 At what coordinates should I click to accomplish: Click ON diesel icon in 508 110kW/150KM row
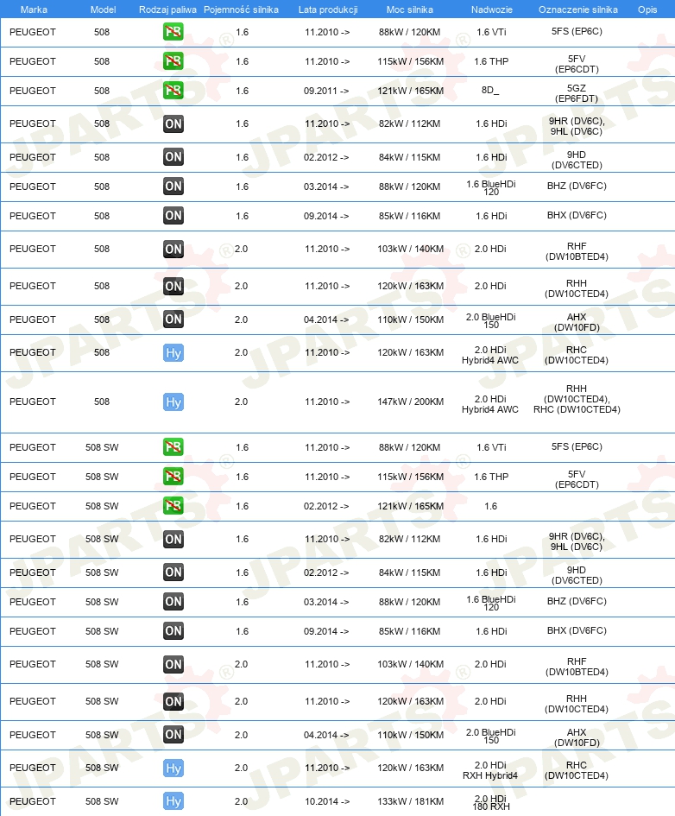[x=173, y=319]
